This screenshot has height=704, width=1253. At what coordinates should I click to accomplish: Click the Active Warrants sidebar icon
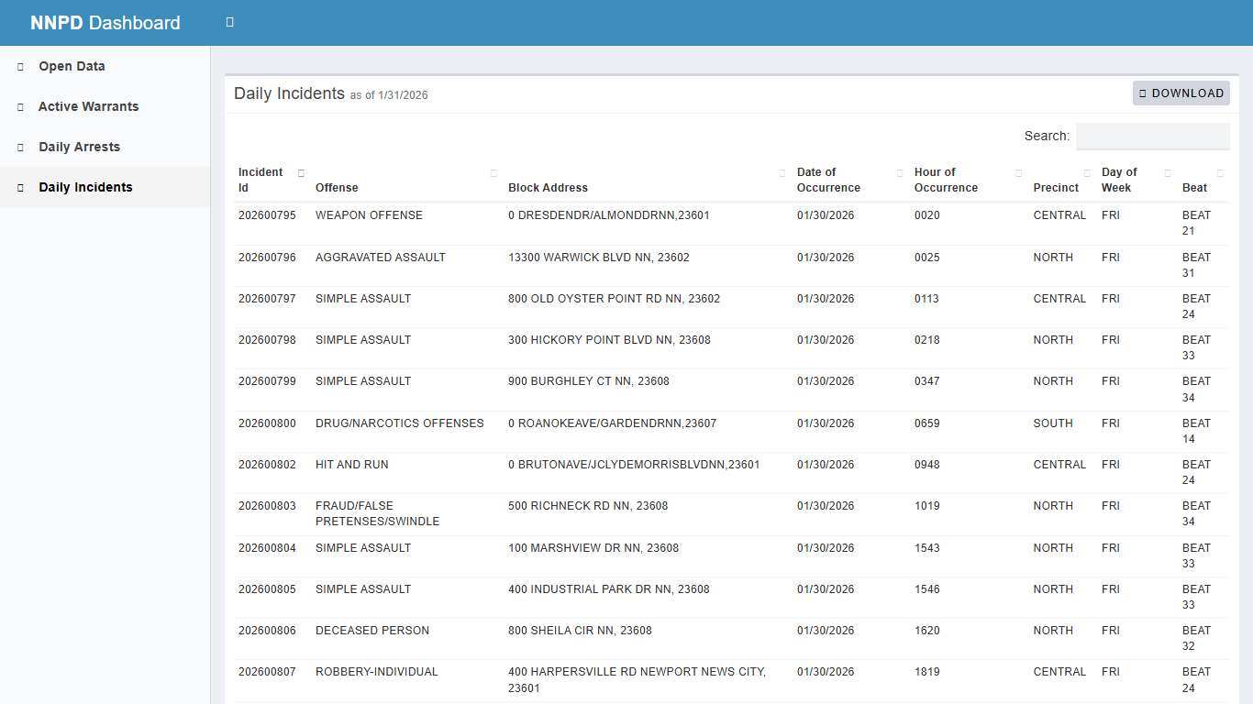19,106
